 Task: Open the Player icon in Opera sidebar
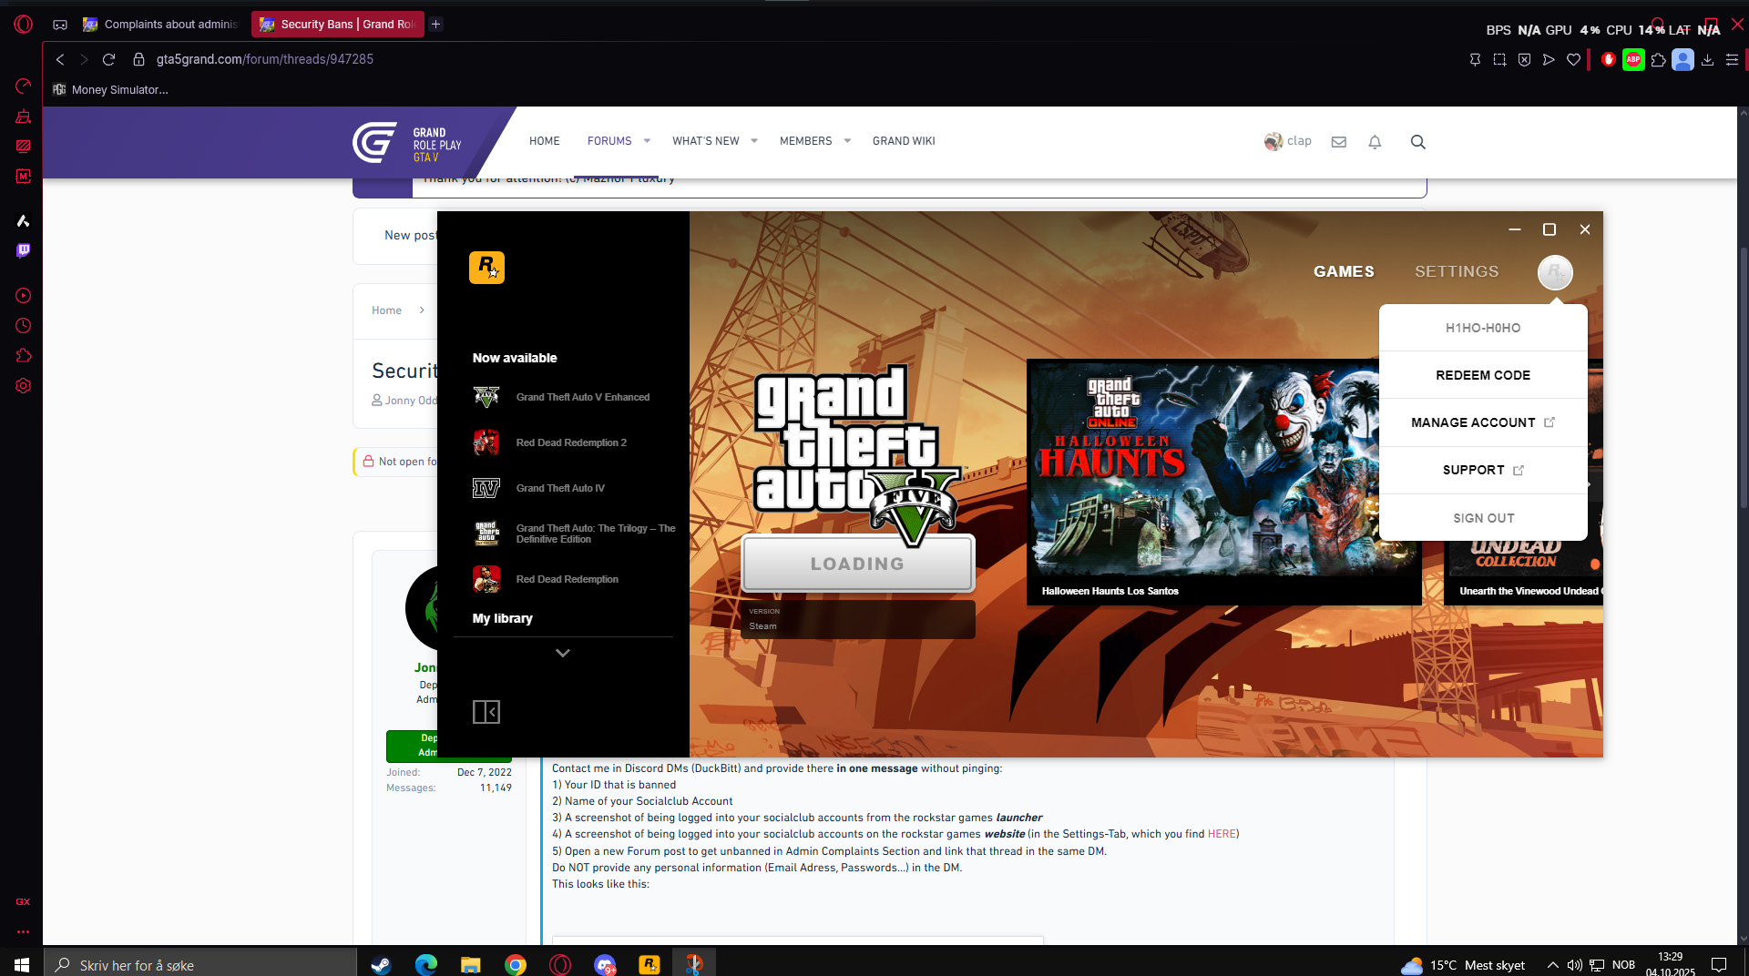tap(24, 296)
